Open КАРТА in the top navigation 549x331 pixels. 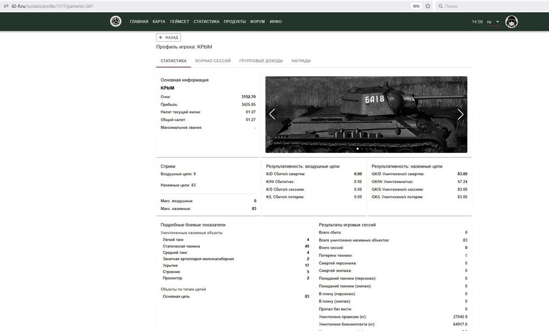(x=159, y=22)
